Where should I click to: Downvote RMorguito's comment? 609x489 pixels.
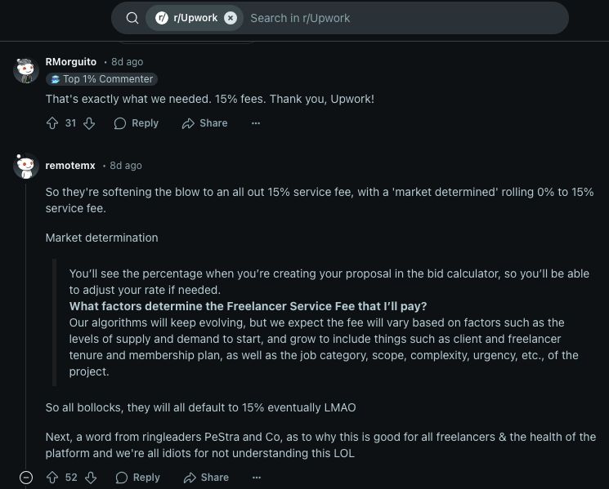coord(90,123)
